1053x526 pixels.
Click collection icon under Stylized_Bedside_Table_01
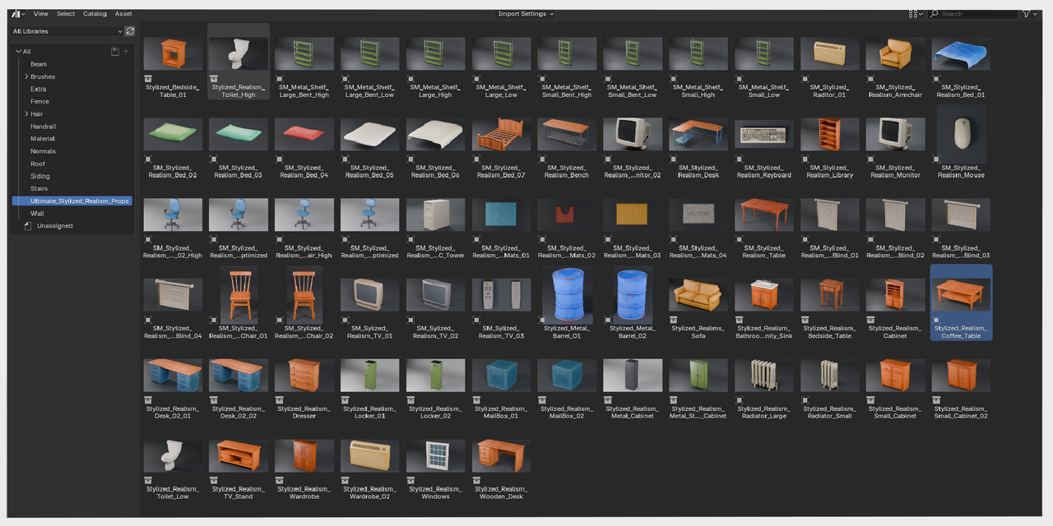(x=148, y=79)
